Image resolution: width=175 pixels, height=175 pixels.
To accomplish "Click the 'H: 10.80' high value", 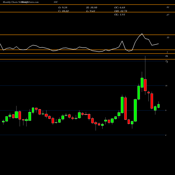I will [92, 8].
